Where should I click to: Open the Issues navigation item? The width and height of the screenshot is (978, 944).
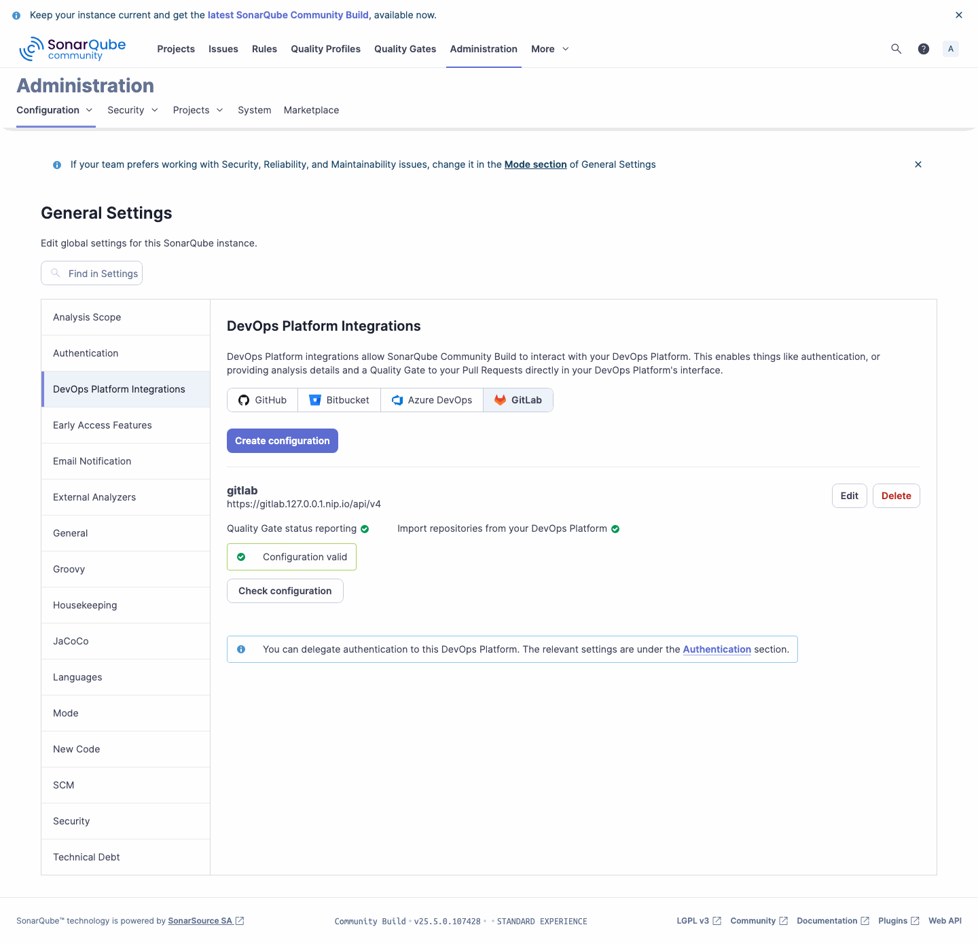[x=223, y=49]
